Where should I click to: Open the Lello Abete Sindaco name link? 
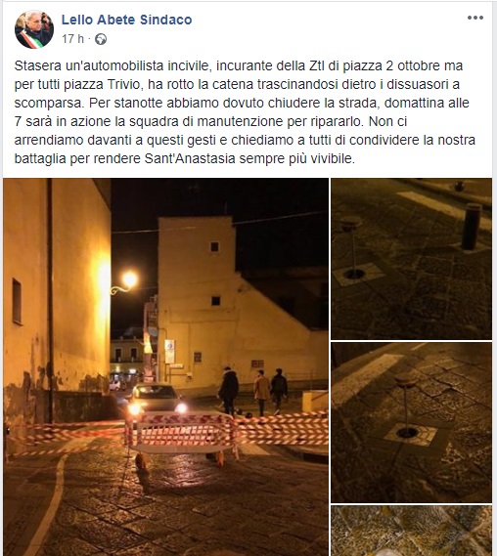coord(127,20)
